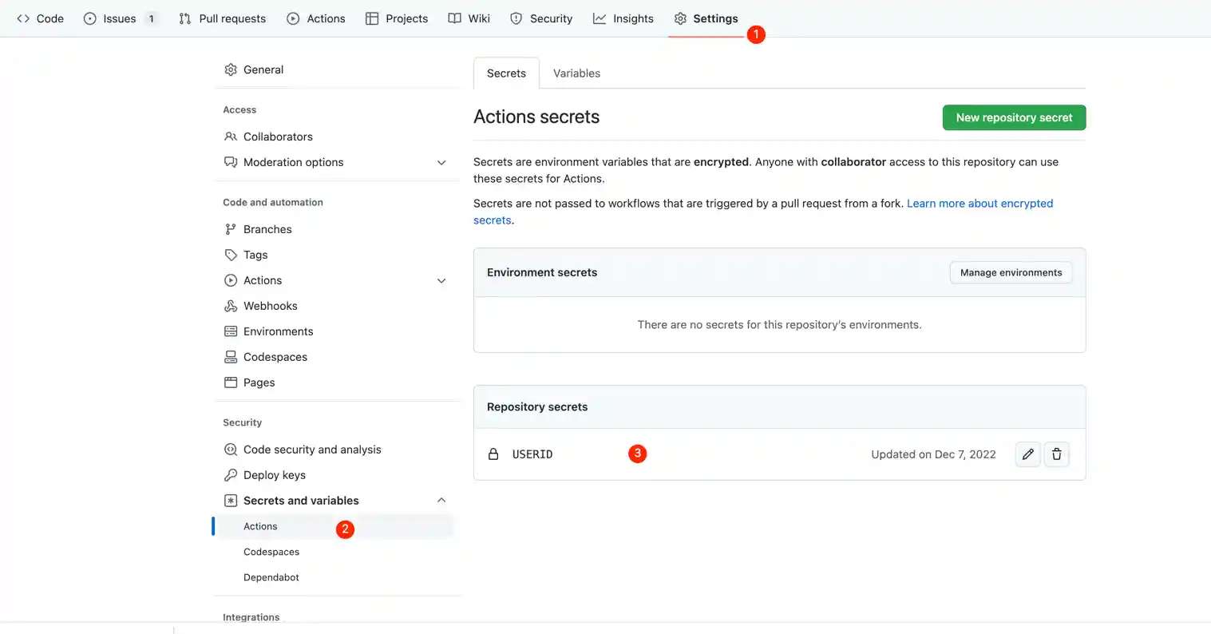
Task: Collapse Secrets and variables section
Action: (x=441, y=501)
